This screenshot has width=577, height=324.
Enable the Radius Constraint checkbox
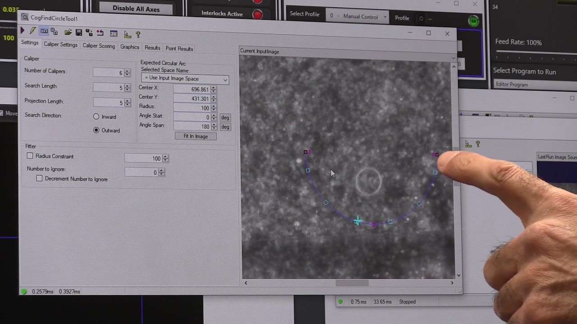[30, 156]
